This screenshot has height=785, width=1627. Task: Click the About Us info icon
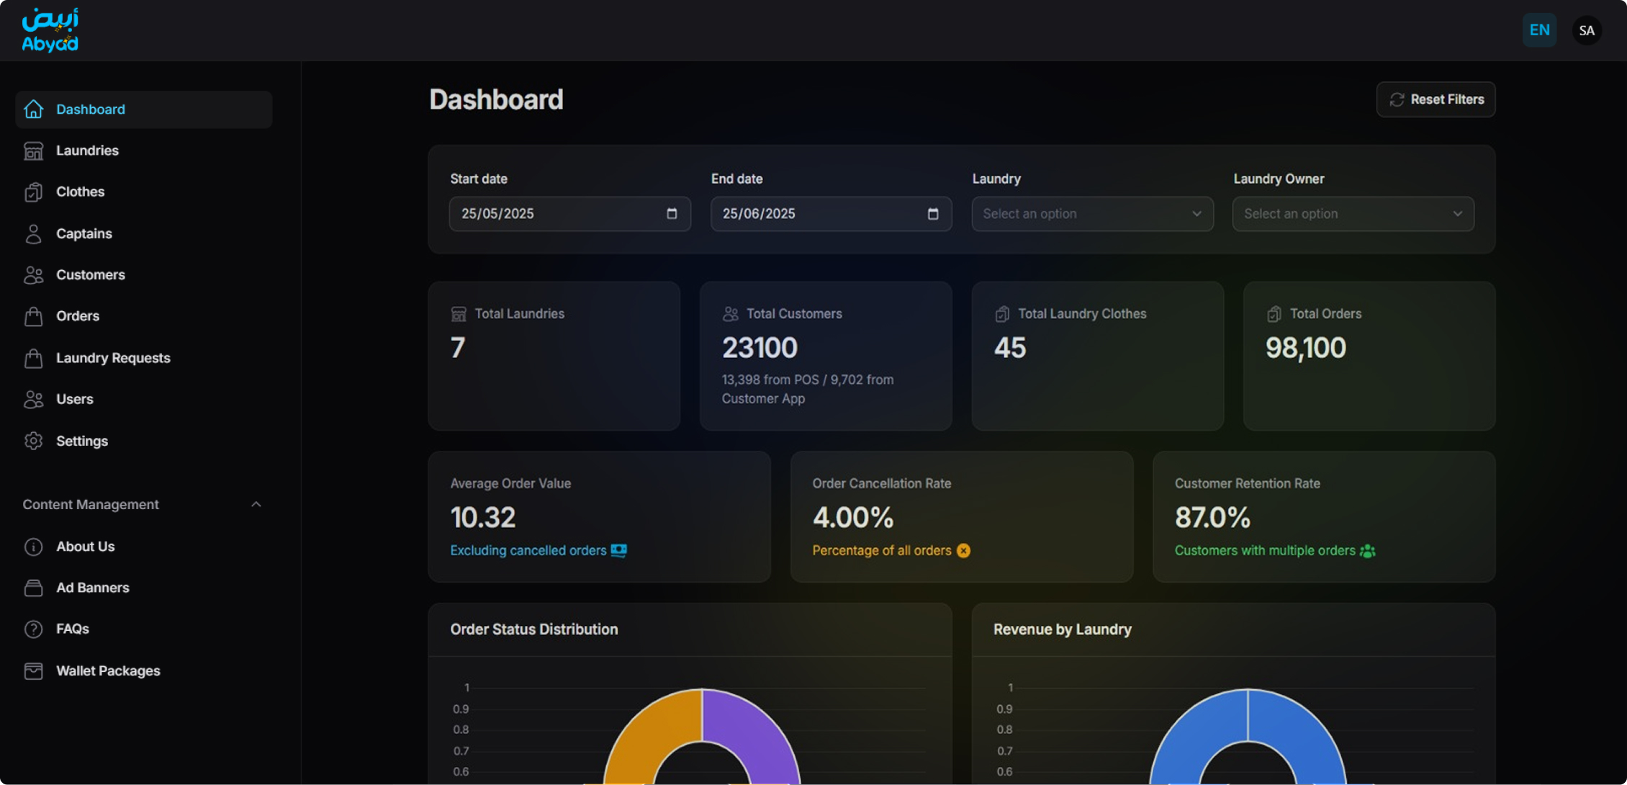pyautogui.click(x=33, y=547)
